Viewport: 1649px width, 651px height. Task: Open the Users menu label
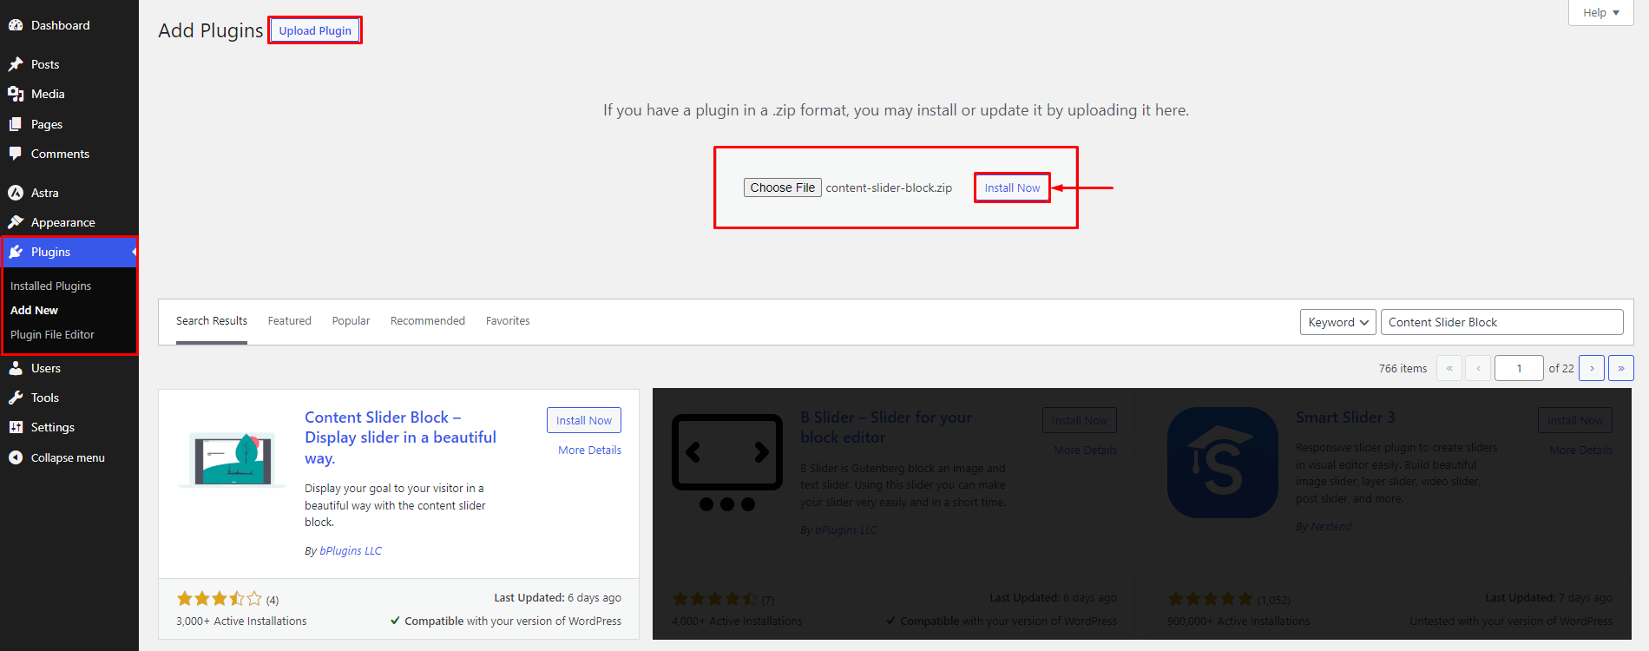(x=46, y=368)
